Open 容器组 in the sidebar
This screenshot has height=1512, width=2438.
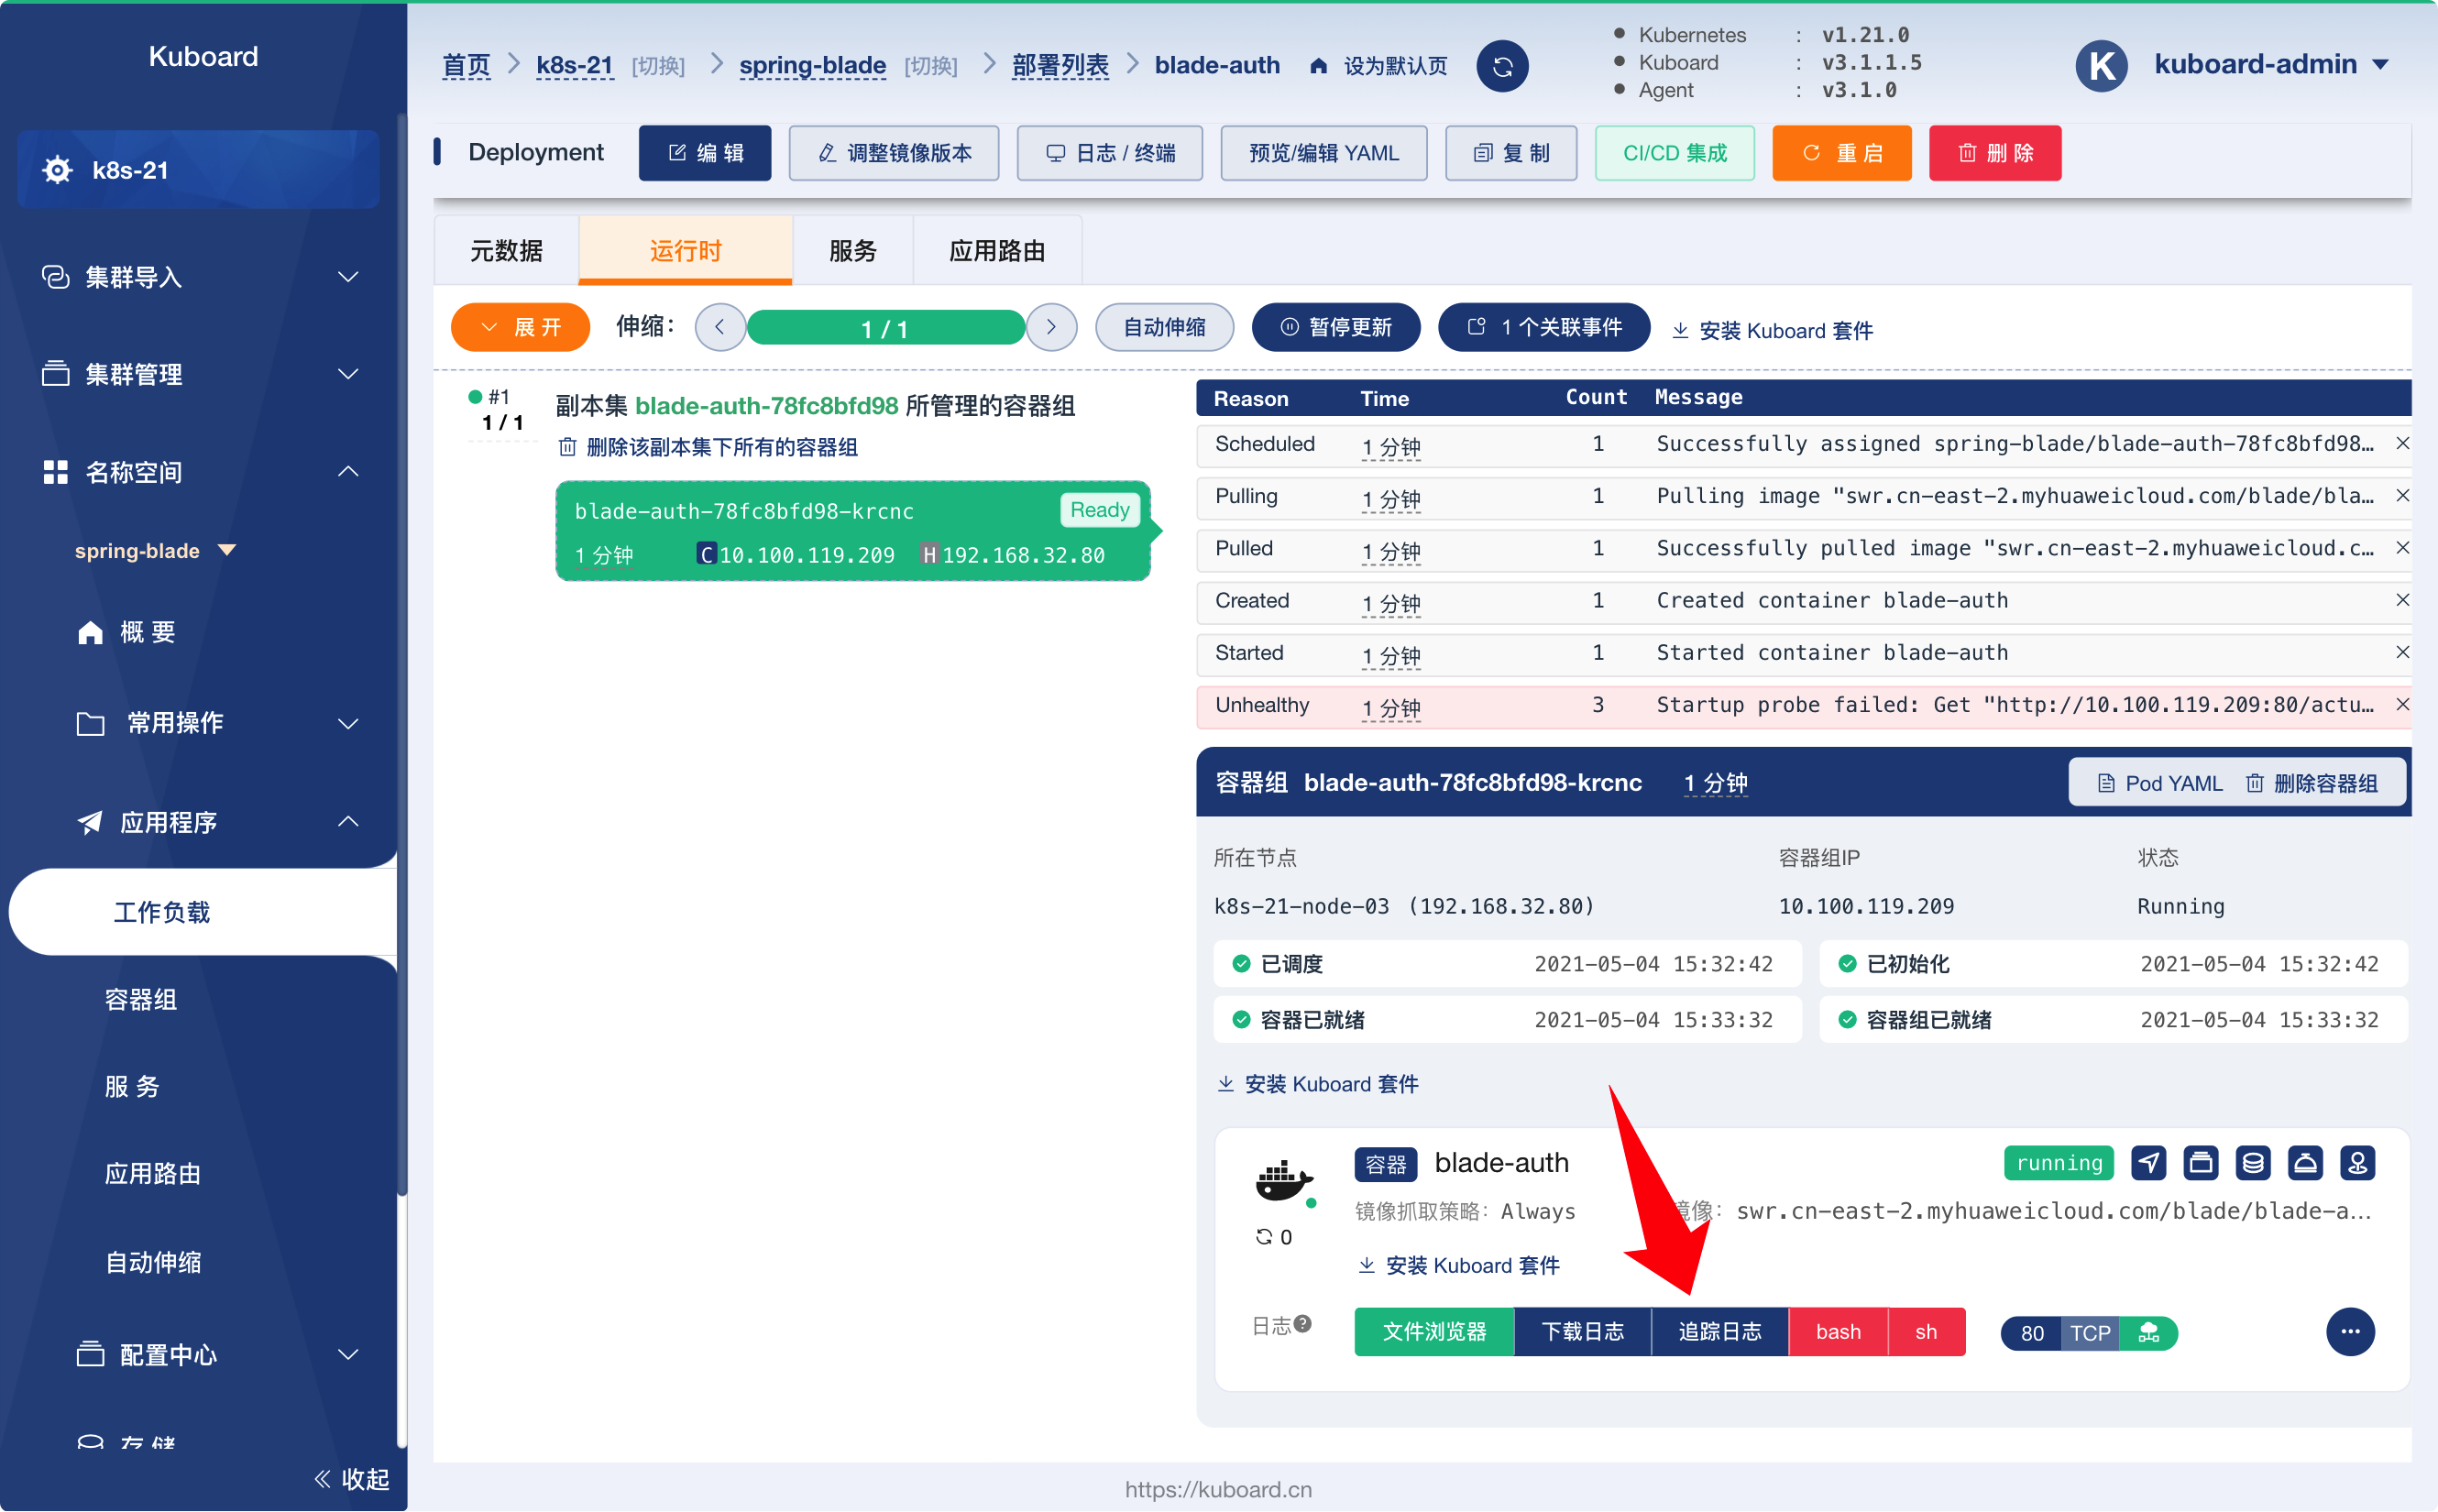click(141, 999)
